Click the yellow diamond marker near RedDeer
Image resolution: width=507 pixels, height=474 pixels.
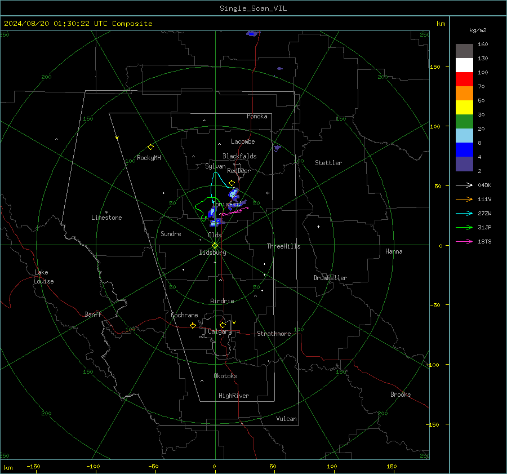pos(232,183)
